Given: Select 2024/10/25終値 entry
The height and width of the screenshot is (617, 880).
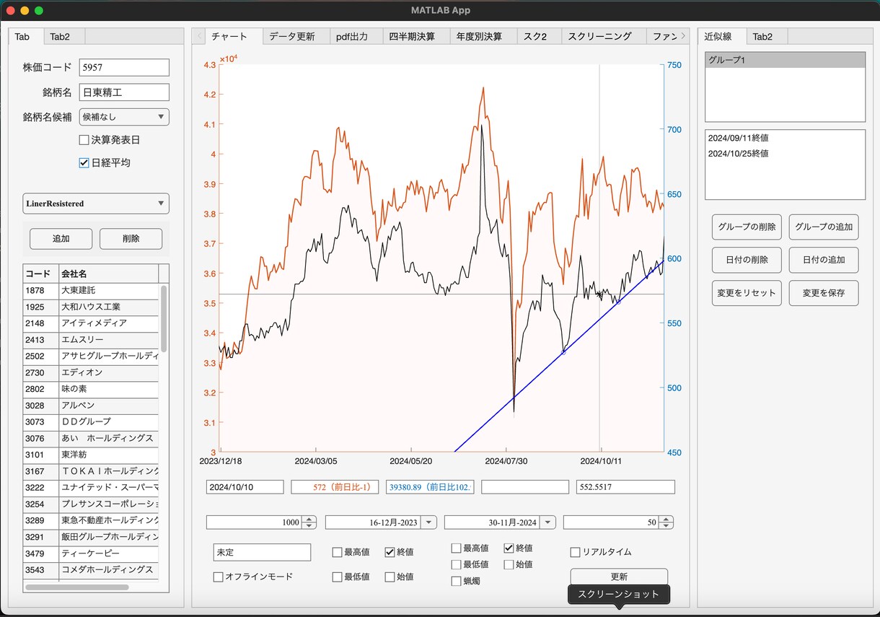Looking at the screenshot, I should coord(785,153).
